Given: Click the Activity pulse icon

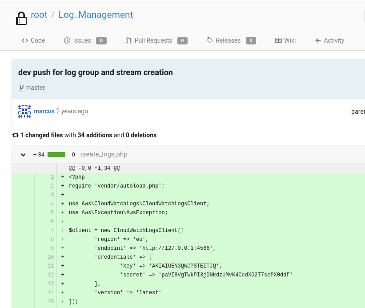Looking at the screenshot, I should (x=317, y=40).
